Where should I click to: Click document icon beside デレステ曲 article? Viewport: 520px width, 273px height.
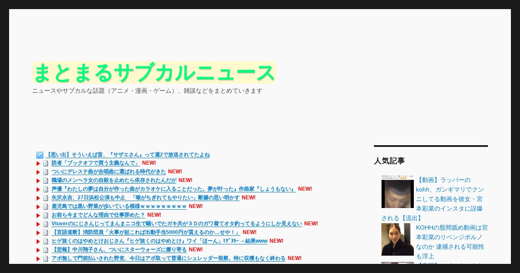point(45,172)
